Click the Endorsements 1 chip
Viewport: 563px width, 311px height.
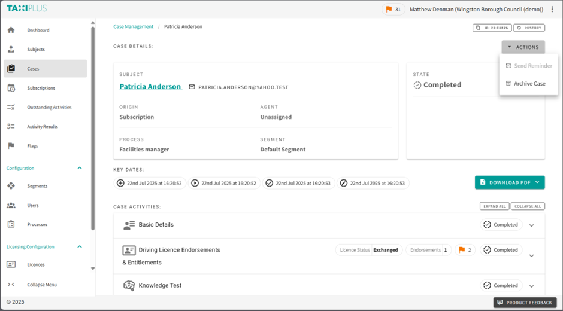(428, 250)
